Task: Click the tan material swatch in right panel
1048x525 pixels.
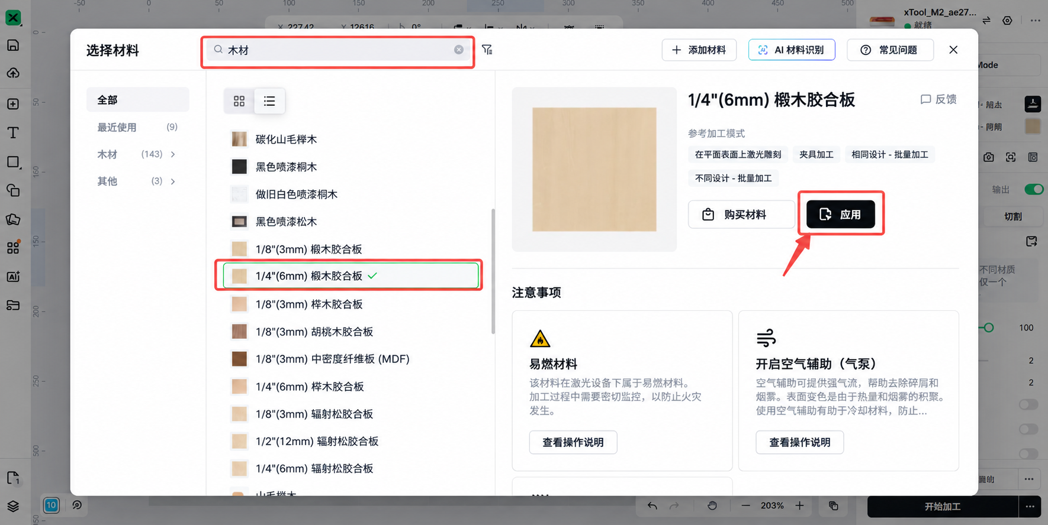Action: click(1033, 126)
